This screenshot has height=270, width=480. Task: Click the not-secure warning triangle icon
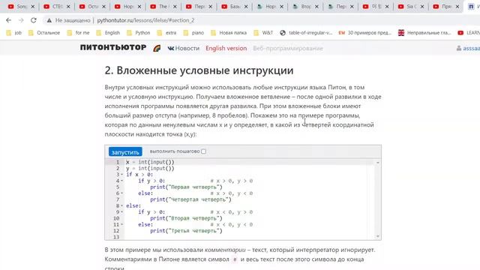(x=49, y=20)
